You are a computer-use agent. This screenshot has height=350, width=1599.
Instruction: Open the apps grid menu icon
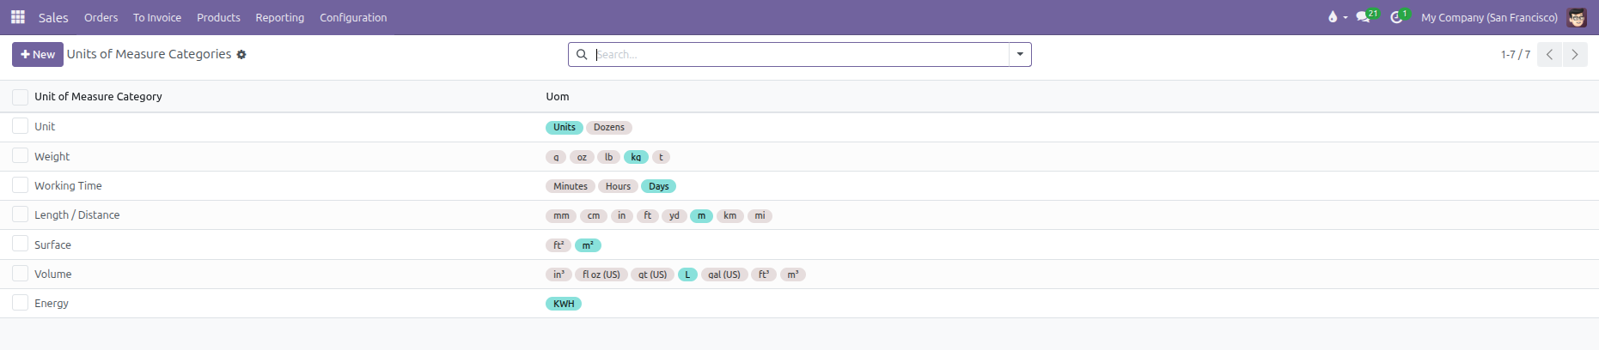[17, 17]
